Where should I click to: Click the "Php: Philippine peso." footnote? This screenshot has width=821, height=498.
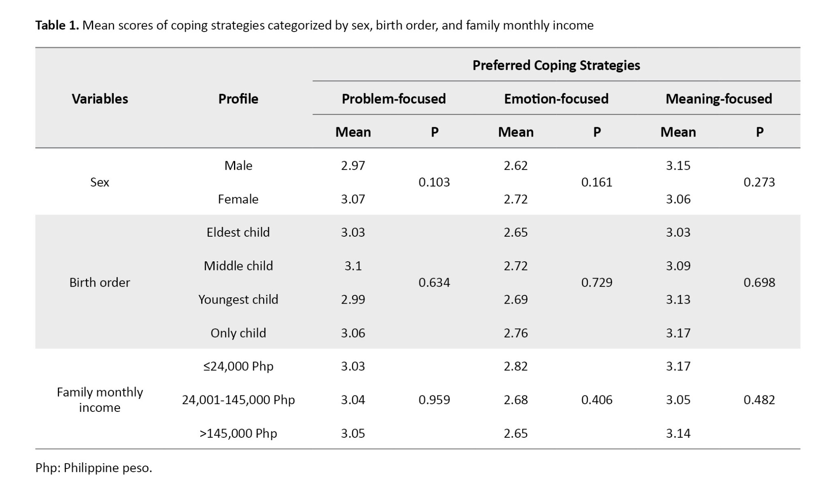coord(94,468)
